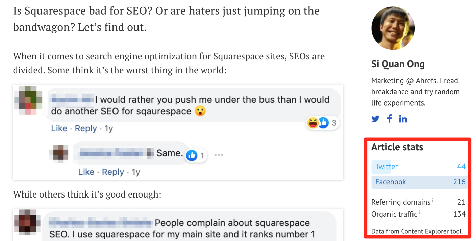Click Like under the Same reply

click(86, 172)
